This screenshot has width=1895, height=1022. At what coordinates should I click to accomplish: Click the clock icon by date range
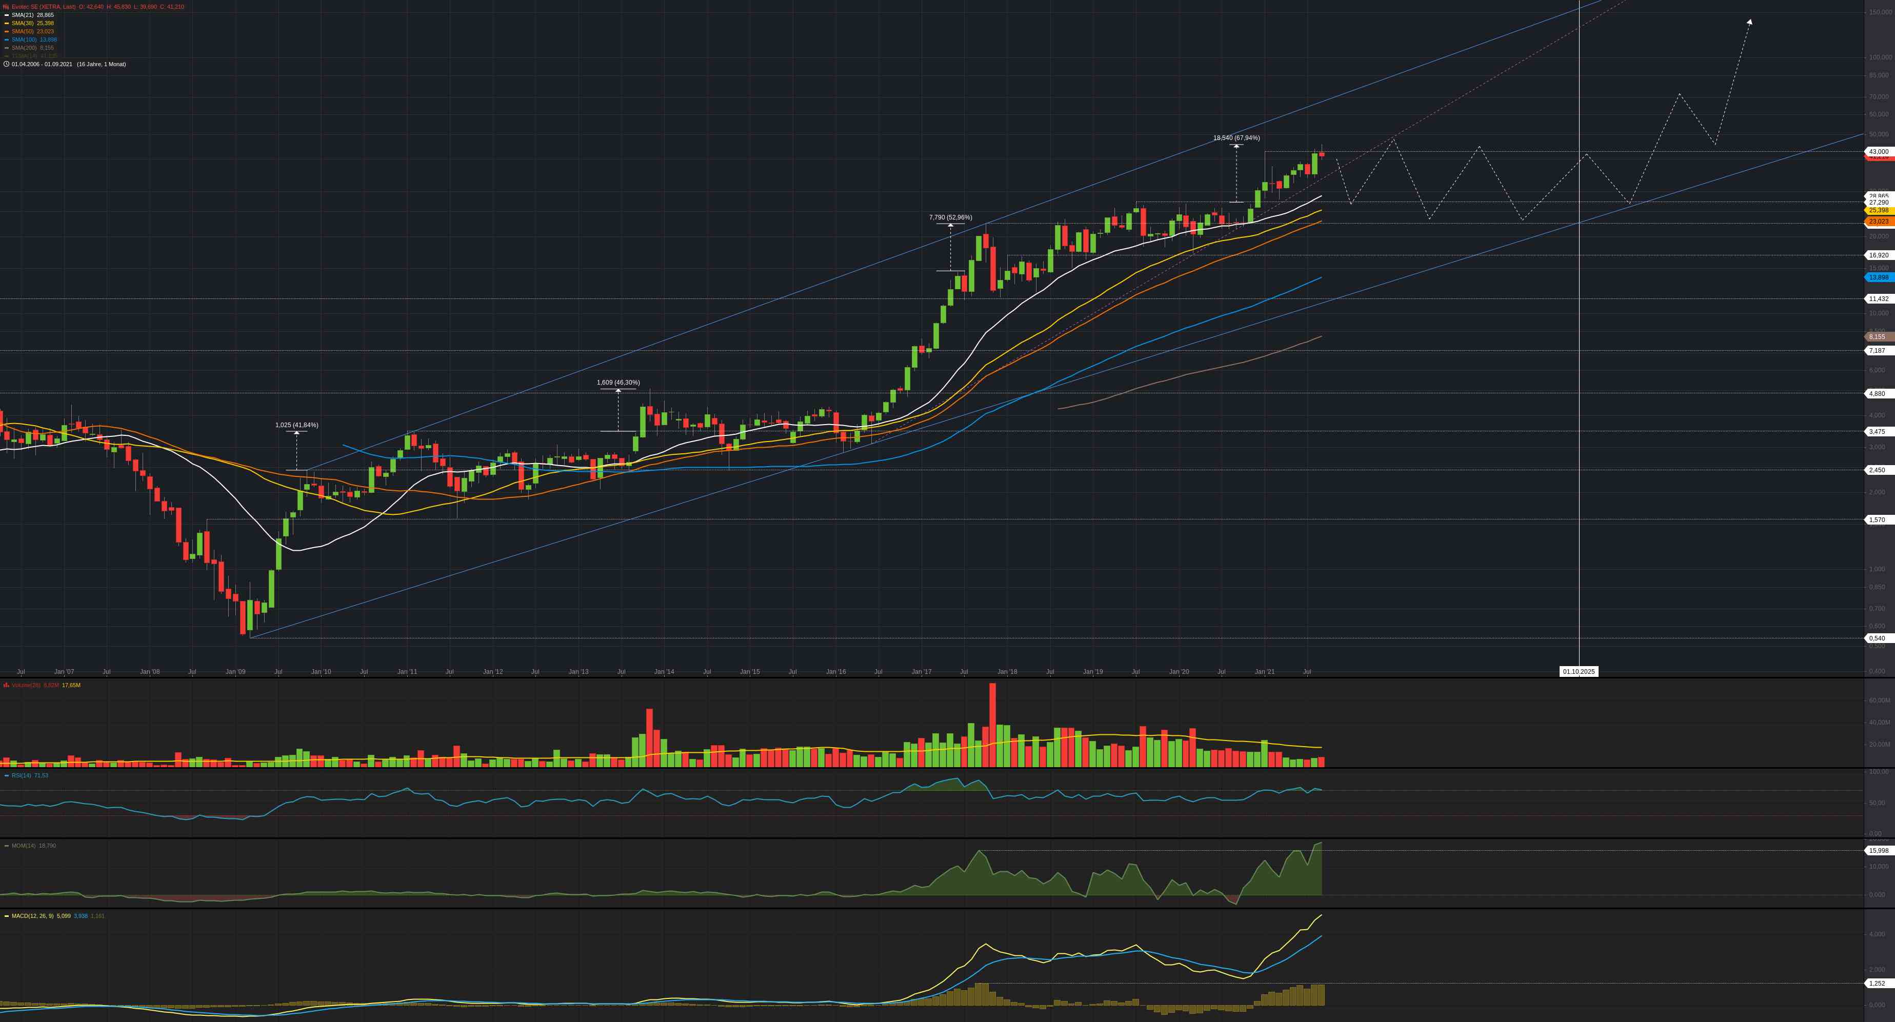[x=7, y=64]
